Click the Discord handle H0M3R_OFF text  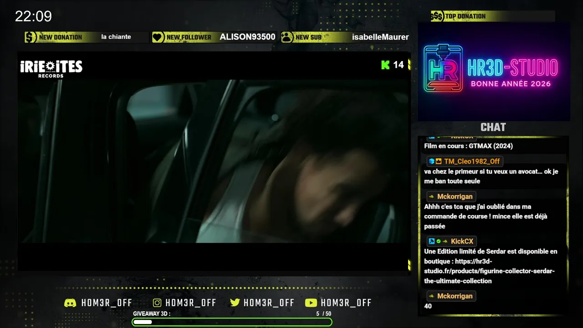[107, 303]
